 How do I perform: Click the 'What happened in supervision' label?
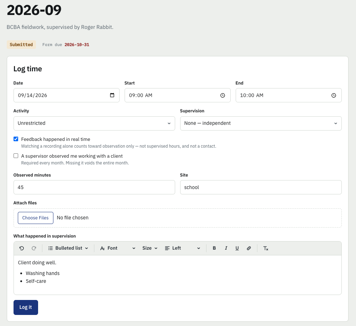[44, 236]
